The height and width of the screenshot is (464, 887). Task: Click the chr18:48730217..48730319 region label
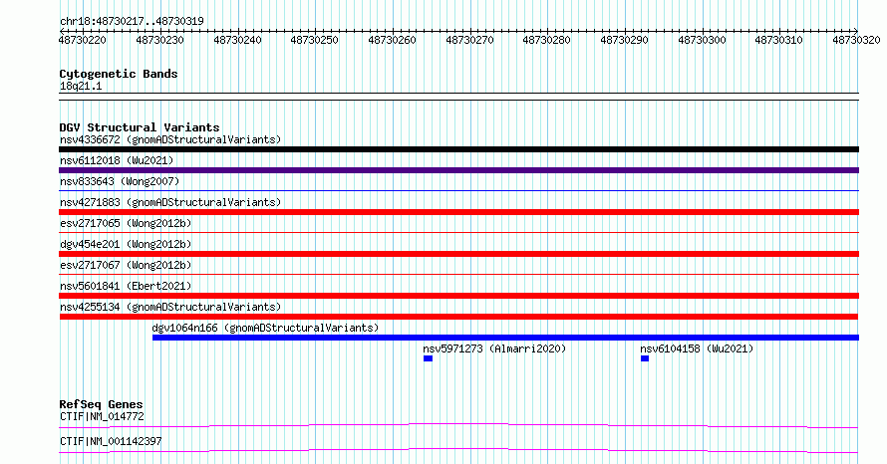coord(132,21)
